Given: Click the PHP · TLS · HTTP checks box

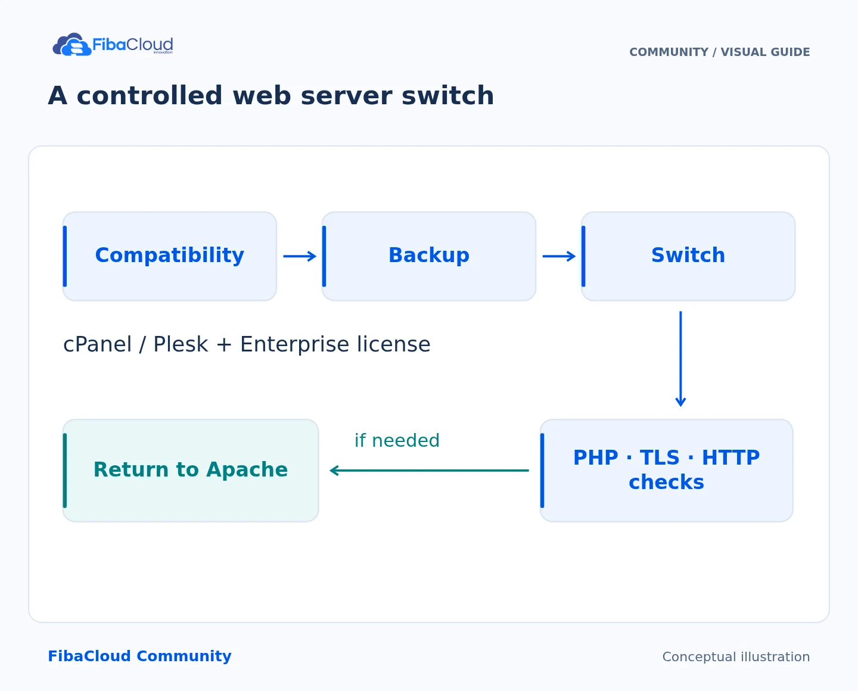Looking at the screenshot, I should 667,471.
